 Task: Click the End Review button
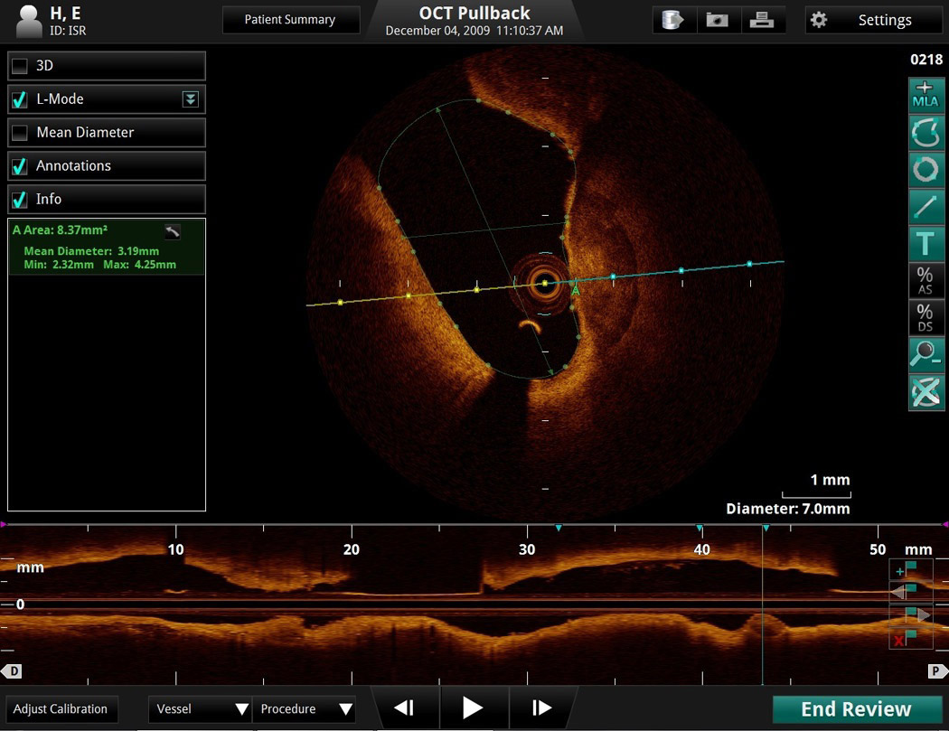coord(856,709)
